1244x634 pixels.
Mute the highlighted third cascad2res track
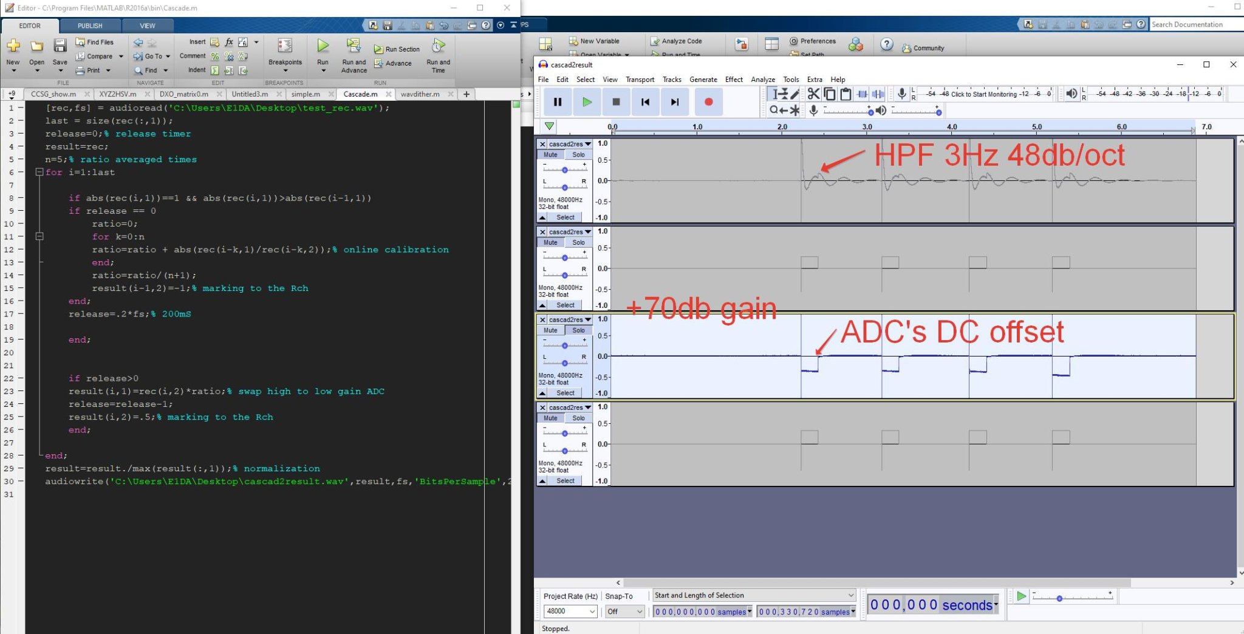(550, 330)
